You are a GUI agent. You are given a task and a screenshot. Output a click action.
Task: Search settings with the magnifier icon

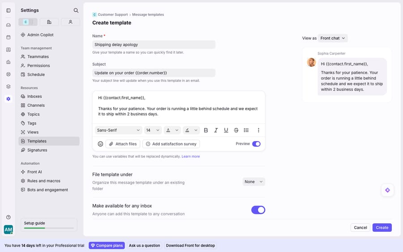click(76, 10)
